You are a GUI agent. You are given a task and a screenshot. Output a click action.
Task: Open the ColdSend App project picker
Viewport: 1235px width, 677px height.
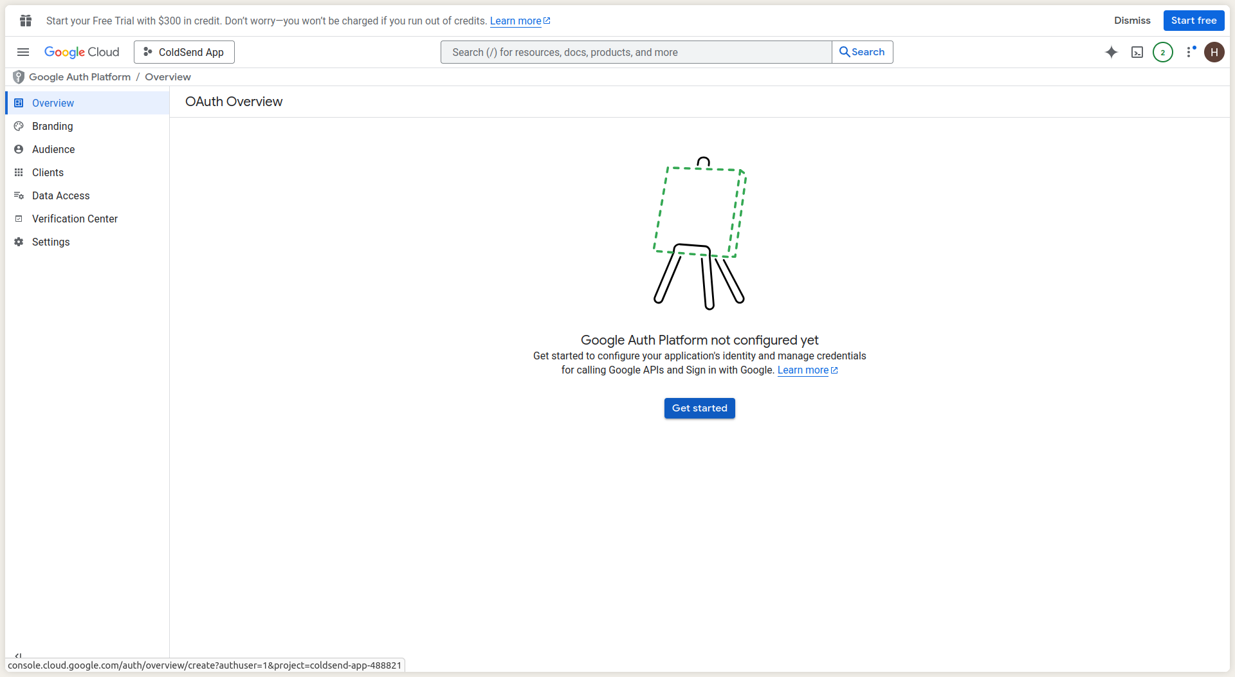[184, 52]
